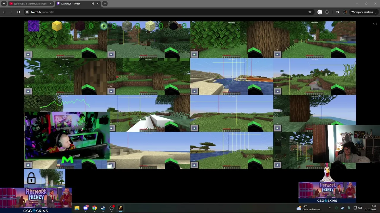Expand the Twitch chat with collapse arrow
Image resolution: width=380 pixels, height=213 pixels.
point(375,24)
